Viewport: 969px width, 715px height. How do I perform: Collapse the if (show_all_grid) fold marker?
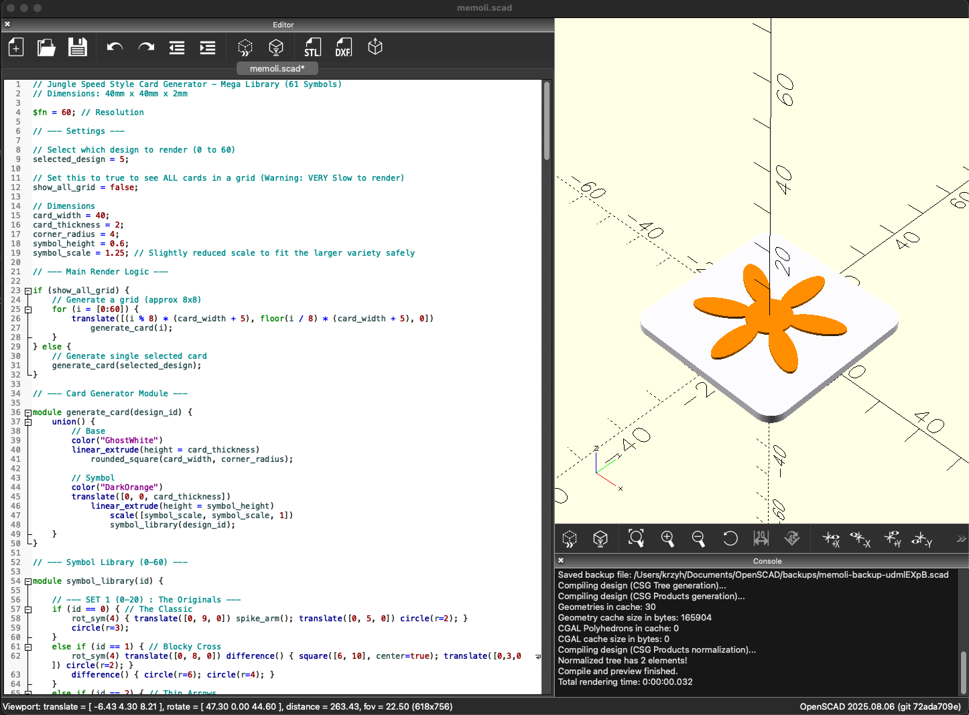click(28, 291)
